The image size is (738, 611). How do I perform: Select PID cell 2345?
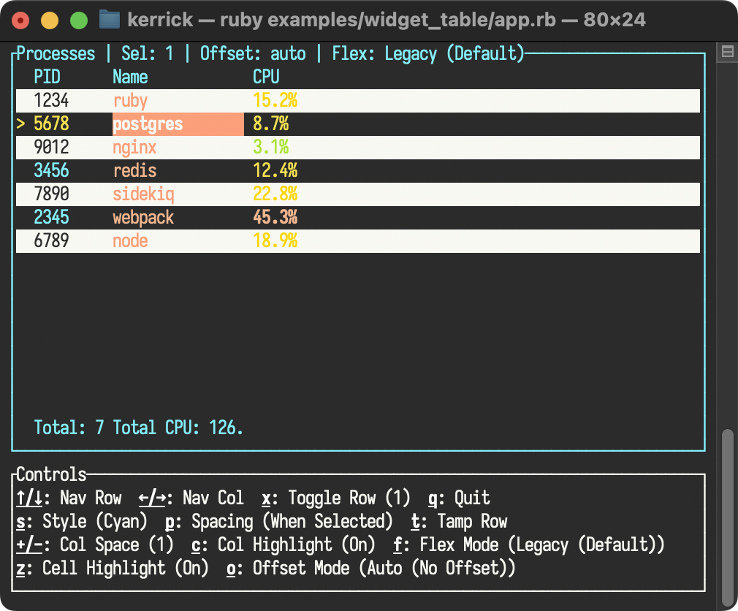tap(51, 218)
